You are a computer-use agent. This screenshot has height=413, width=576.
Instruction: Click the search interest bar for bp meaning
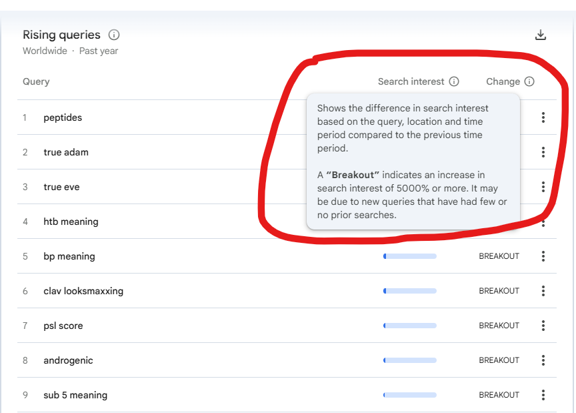coord(410,256)
